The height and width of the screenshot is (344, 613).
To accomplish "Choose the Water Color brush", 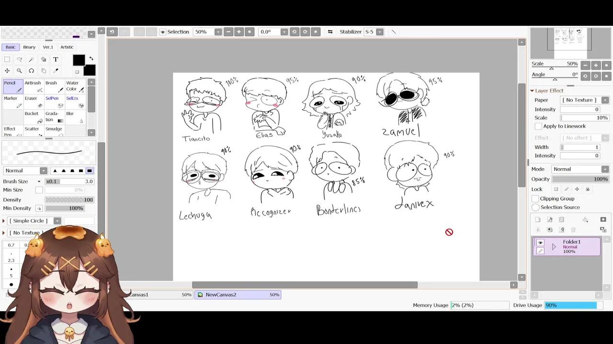I will pos(75,86).
